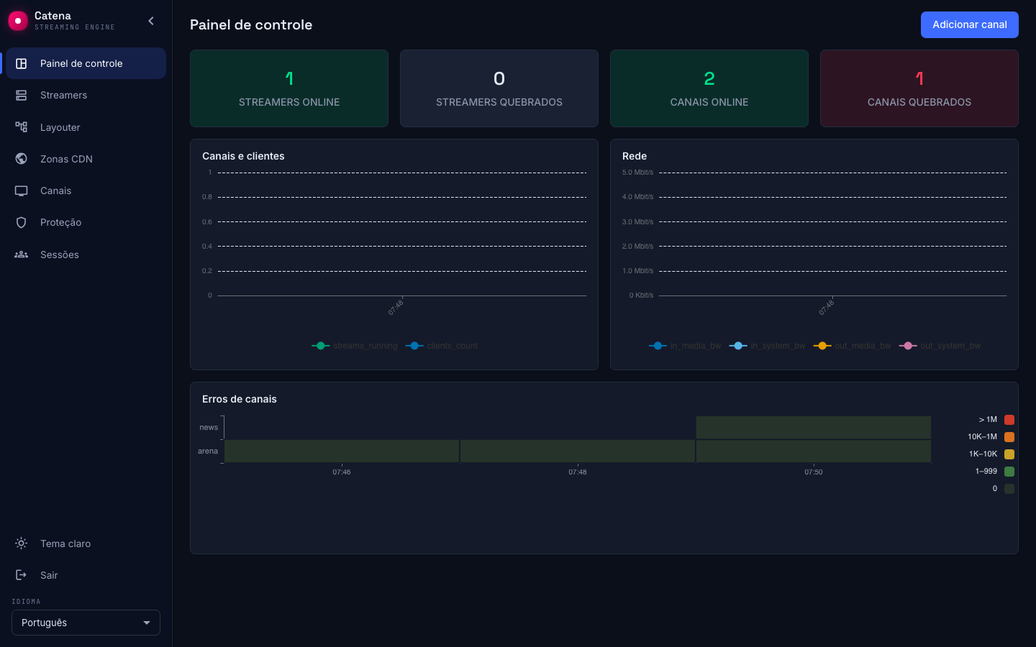Click the green 1–999 legend swatch
Screen dimensions: 1036x647
pyautogui.click(x=1009, y=472)
